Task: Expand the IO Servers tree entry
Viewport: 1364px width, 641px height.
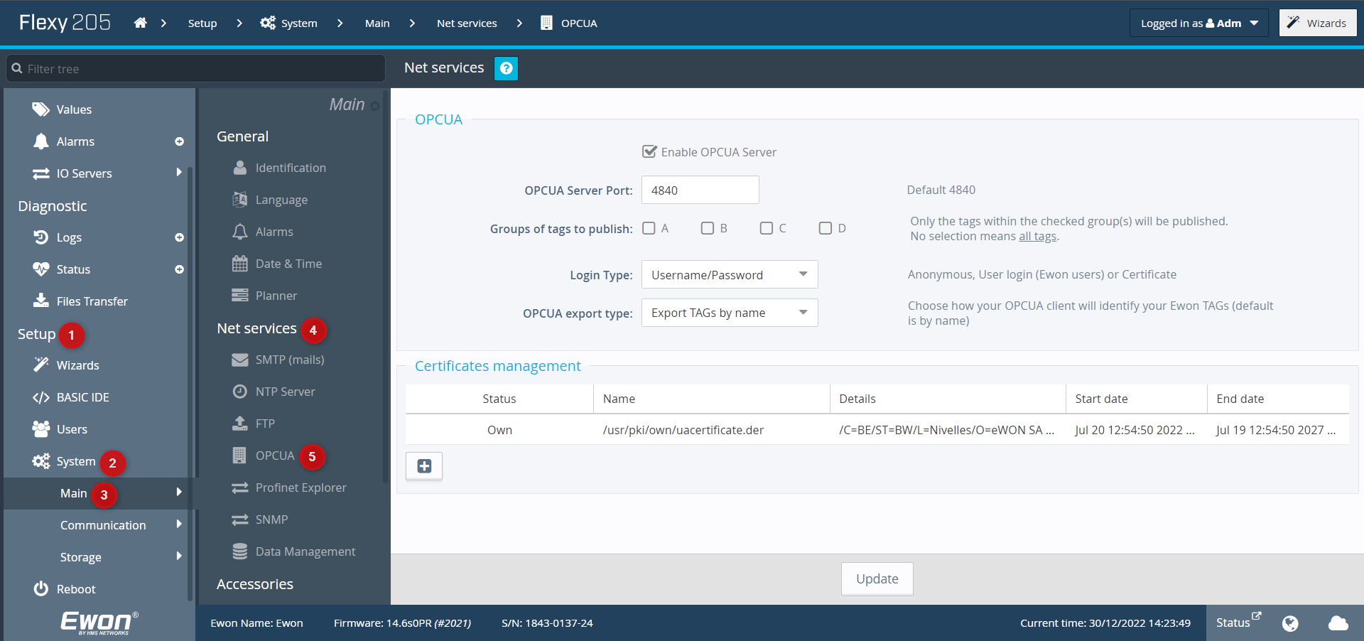Action: (x=178, y=173)
